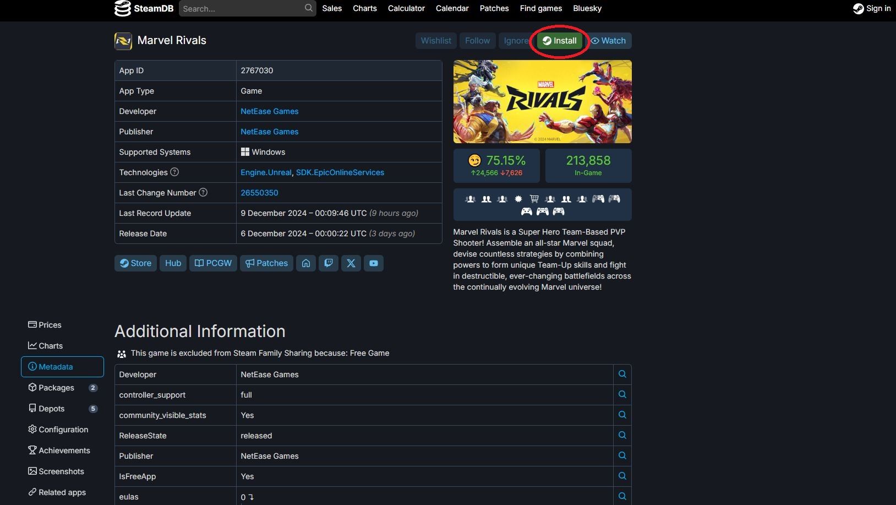Open the YouTube link icon
Viewport: 896px width, 505px height.
tap(374, 263)
